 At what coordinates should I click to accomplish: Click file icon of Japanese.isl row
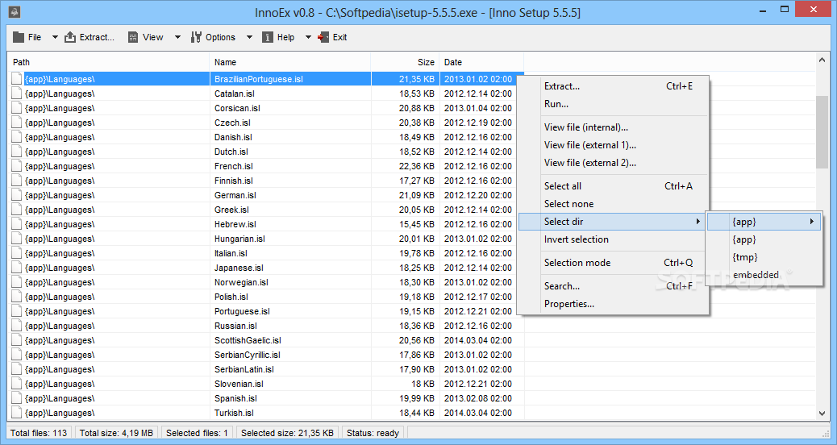click(x=17, y=268)
